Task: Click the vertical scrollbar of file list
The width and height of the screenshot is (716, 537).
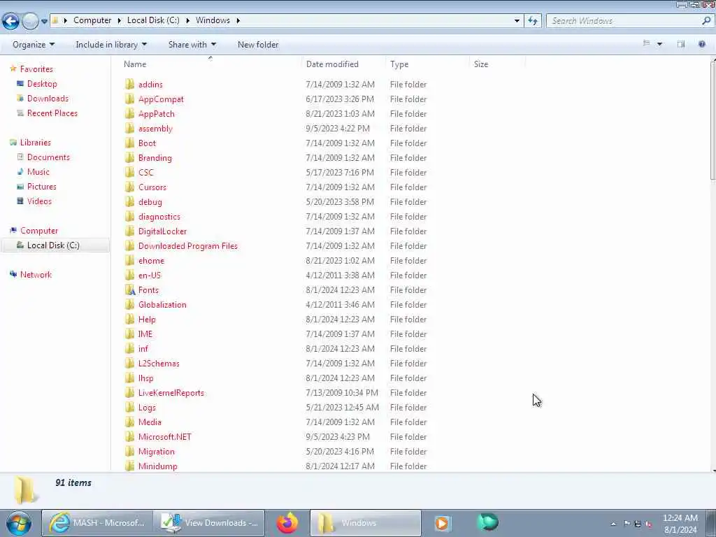Action: click(x=713, y=121)
